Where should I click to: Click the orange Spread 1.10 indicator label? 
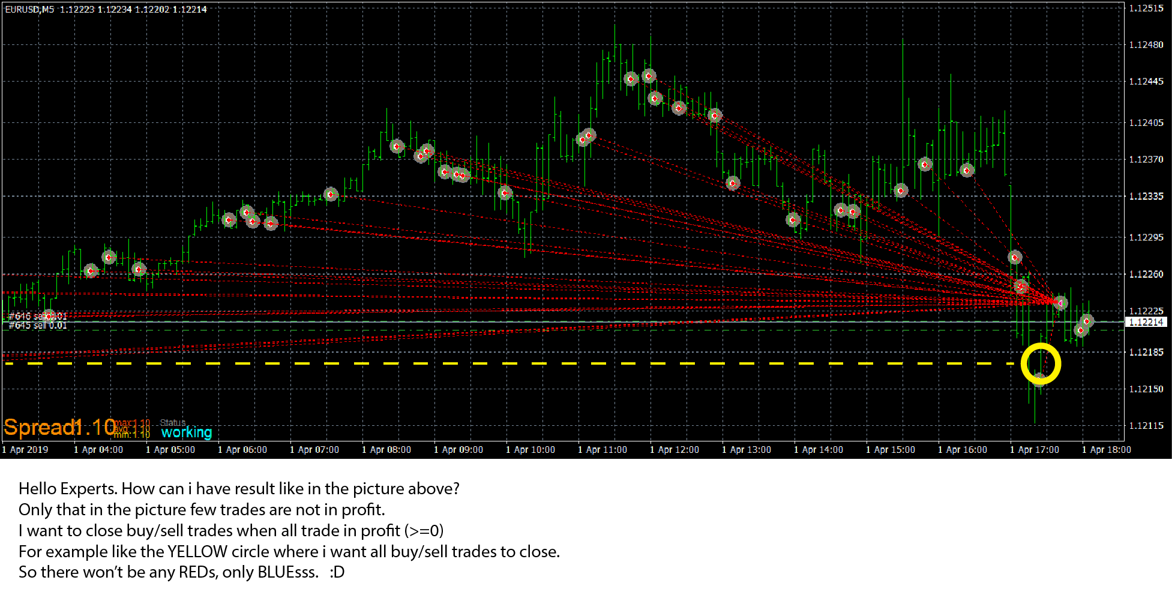tap(59, 427)
